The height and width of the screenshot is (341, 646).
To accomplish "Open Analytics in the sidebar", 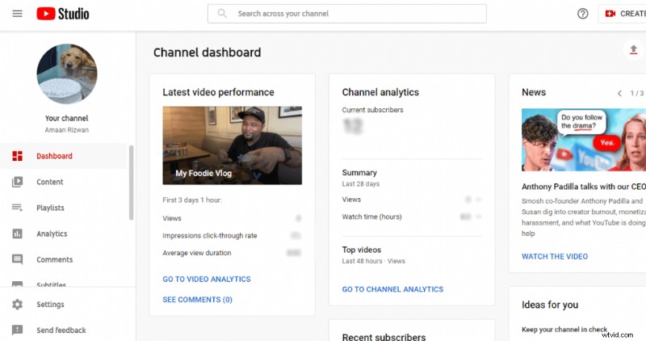I will click(x=64, y=234).
